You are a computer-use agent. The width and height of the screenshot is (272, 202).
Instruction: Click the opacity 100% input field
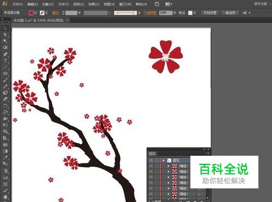click(x=166, y=13)
